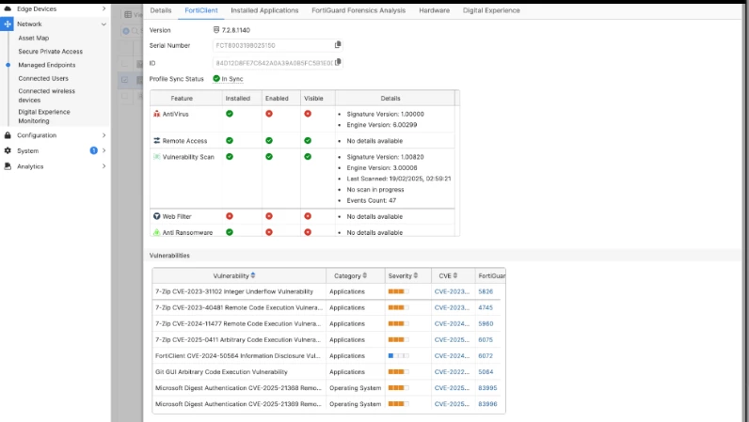This screenshot has height=422, width=749.
Task: Open FortiGuard link 6075
Action: tap(486, 339)
